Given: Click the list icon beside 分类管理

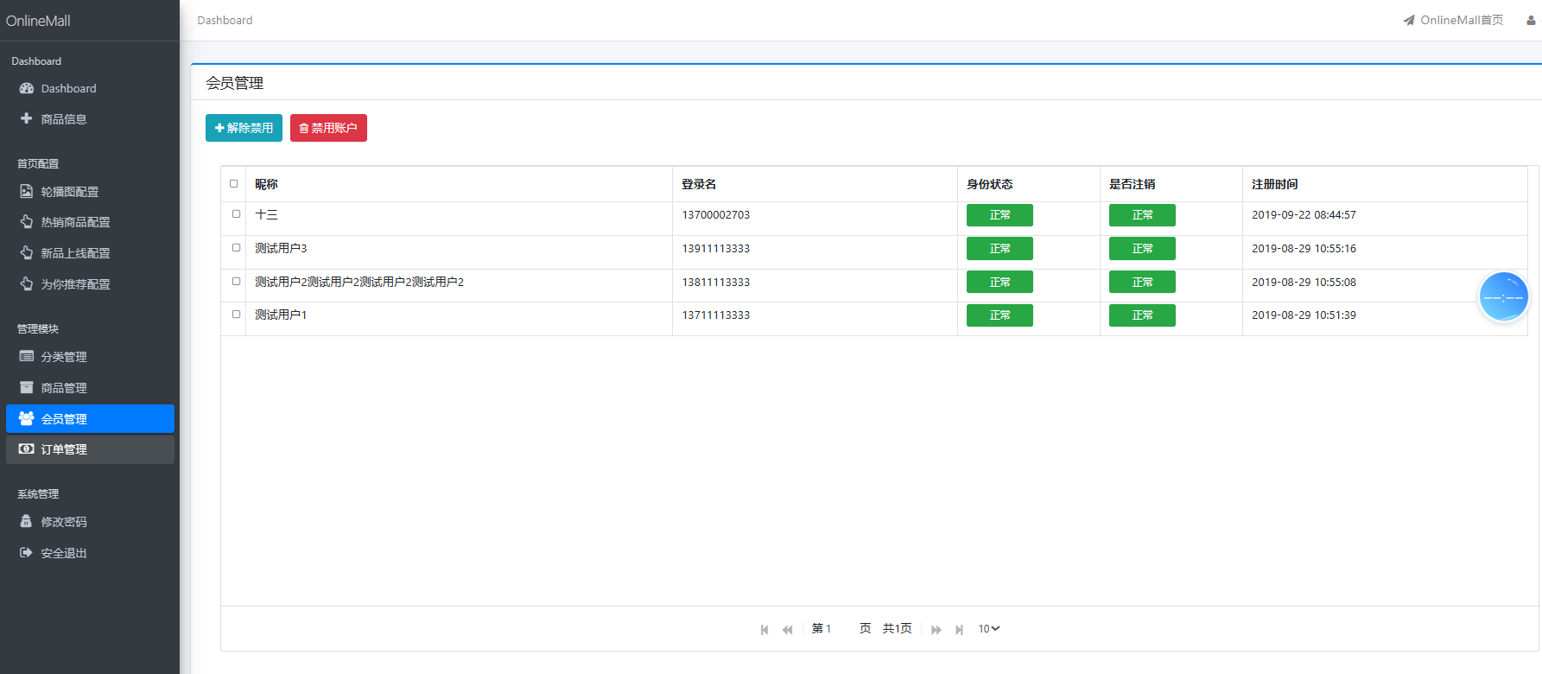Looking at the screenshot, I should 27,356.
